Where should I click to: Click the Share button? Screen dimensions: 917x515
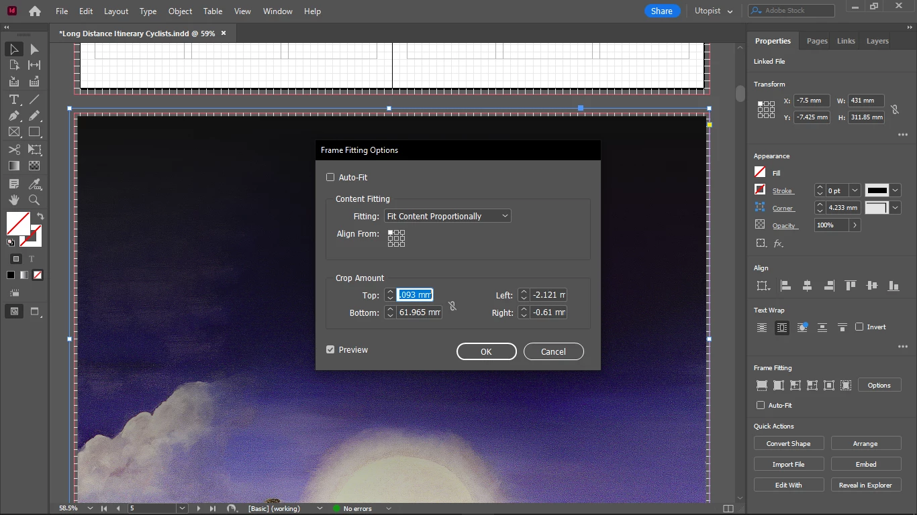pyautogui.click(x=662, y=11)
